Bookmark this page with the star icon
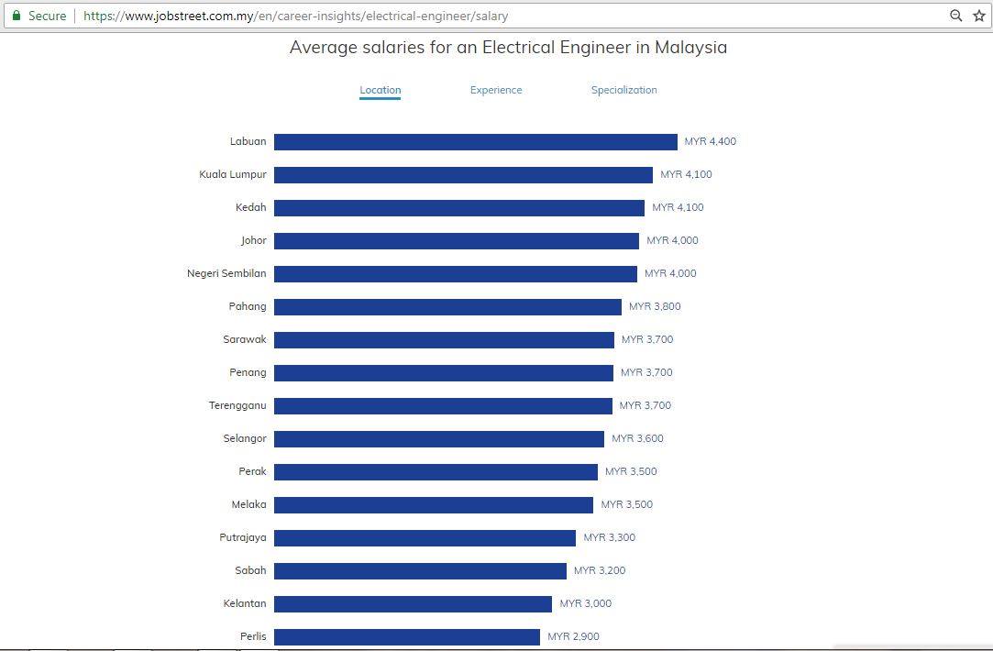Image resolution: width=993 pixels, height=651 pixels. pos(979,16)
